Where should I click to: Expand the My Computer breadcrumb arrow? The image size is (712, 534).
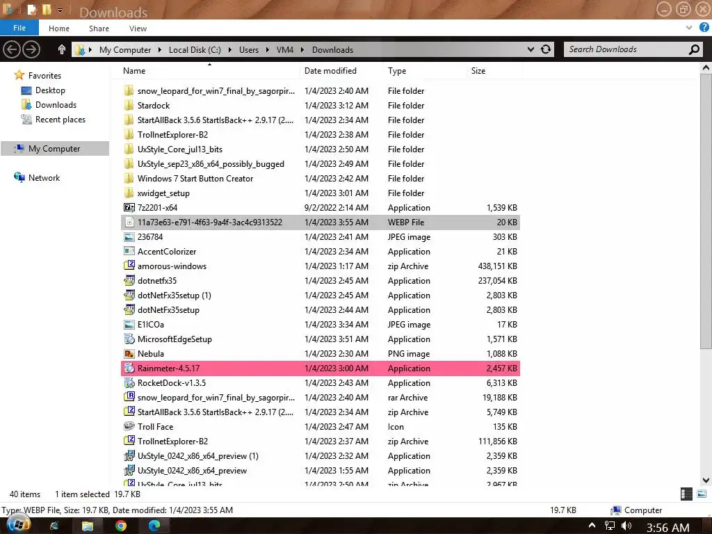coord(160,49)
